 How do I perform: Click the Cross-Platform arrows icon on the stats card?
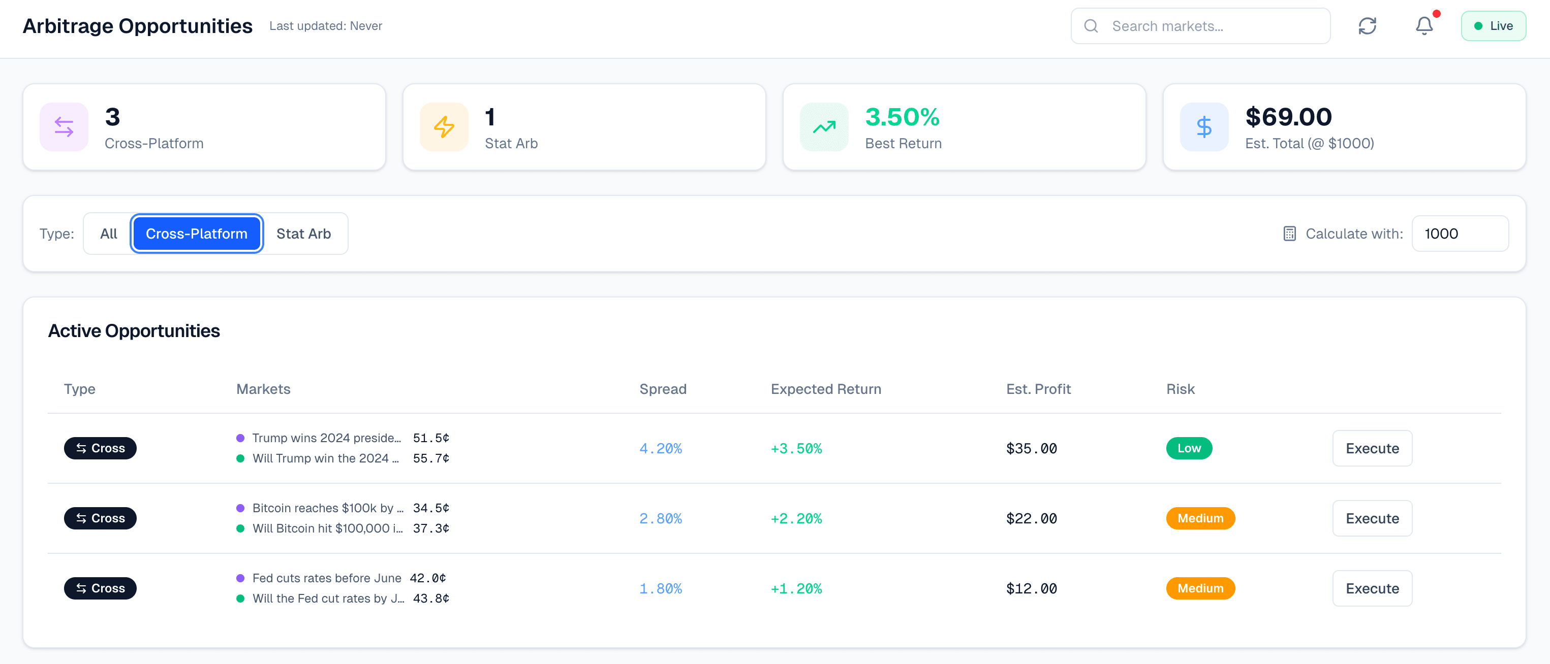(x=64, y=126)
